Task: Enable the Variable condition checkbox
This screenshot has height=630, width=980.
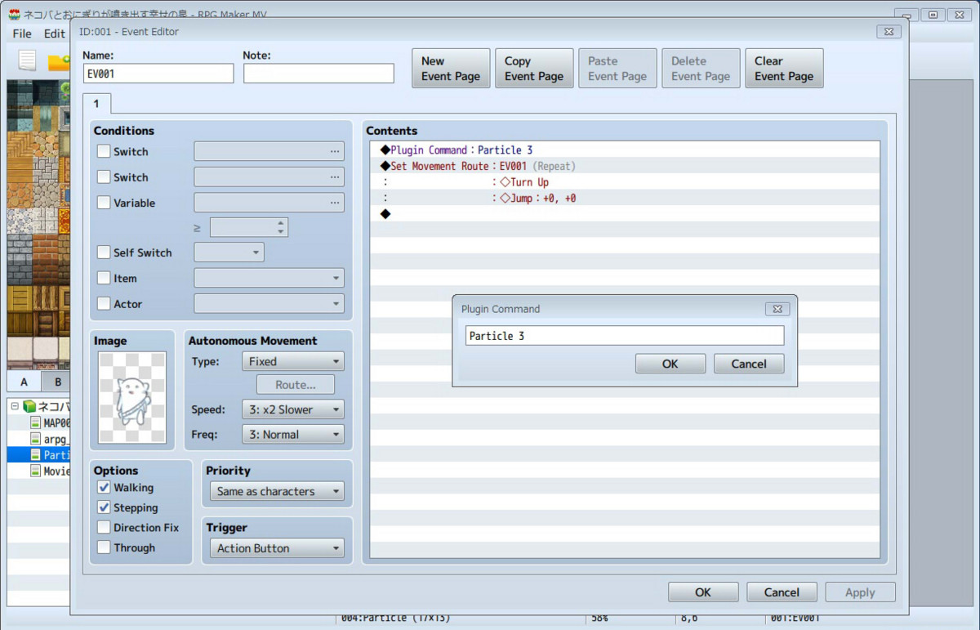Action: tap(104, 203)
